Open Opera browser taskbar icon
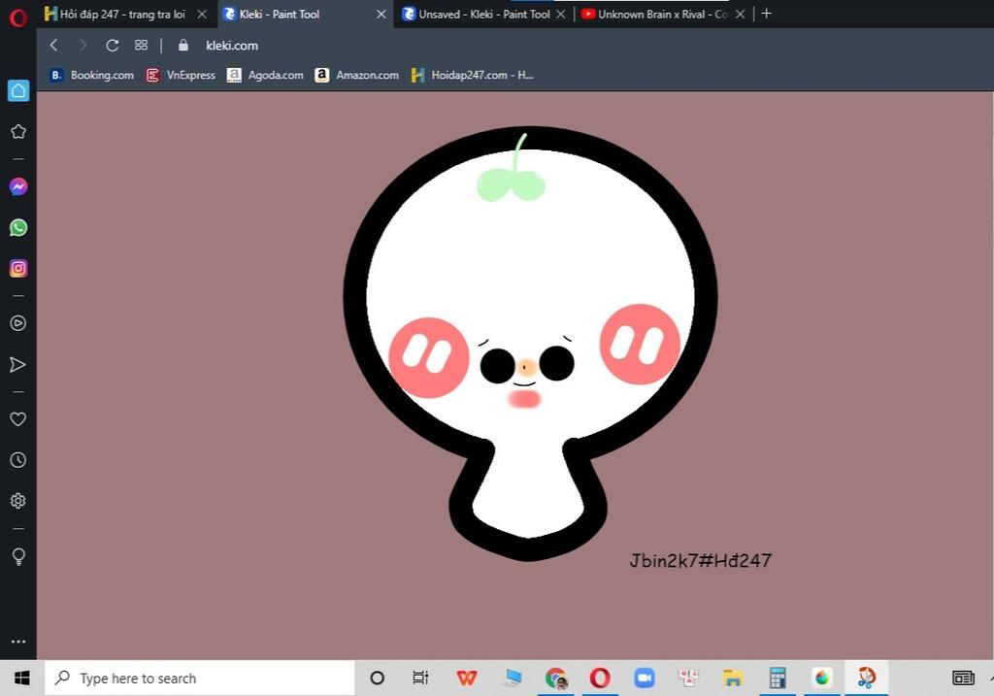This screenshot has height=696, width=994. pyautogui.click(x=600, y=679)
